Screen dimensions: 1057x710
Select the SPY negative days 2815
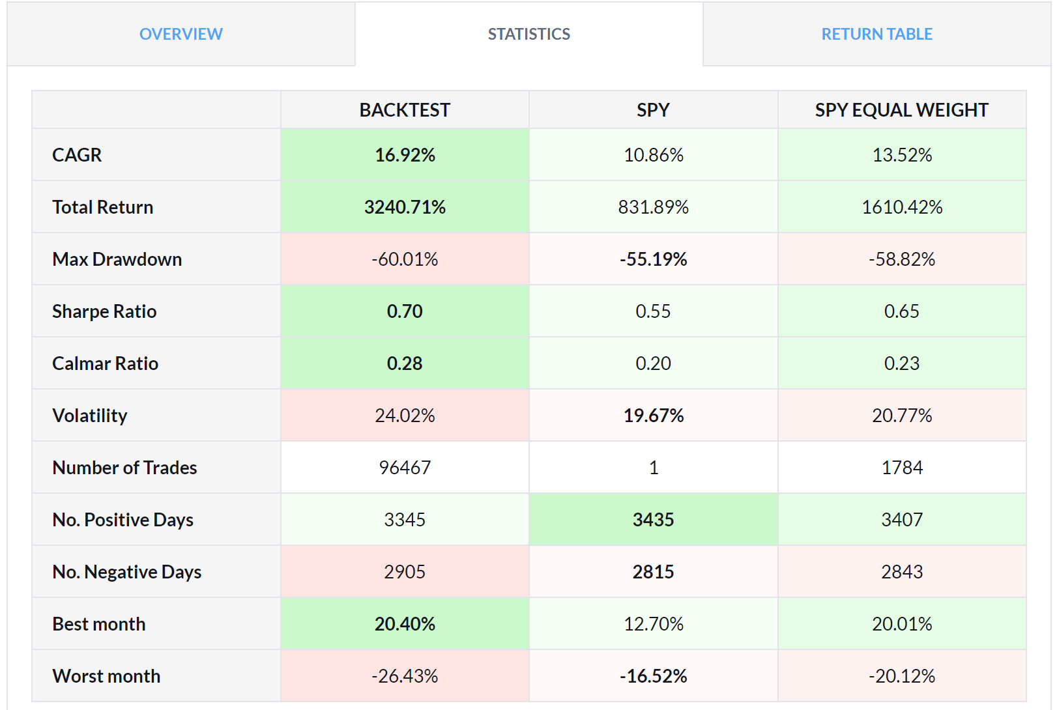[654, 572]
